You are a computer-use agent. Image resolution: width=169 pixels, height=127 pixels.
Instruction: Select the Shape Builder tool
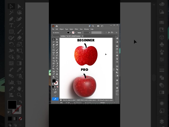tap(54, 61)
